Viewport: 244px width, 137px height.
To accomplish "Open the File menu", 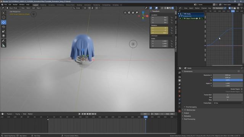I will (x=6, y=5).
